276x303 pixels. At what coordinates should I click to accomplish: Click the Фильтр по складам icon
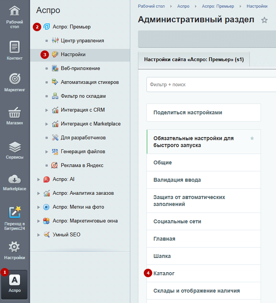pos(55,96)
